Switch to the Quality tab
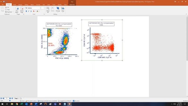 60,5
